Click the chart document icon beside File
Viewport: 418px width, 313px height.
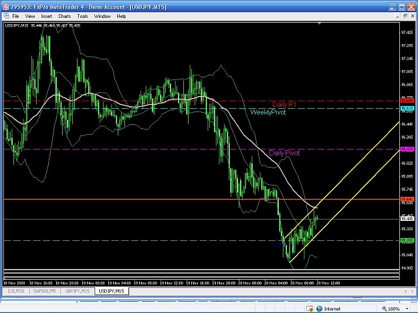[x=7, y=16]
